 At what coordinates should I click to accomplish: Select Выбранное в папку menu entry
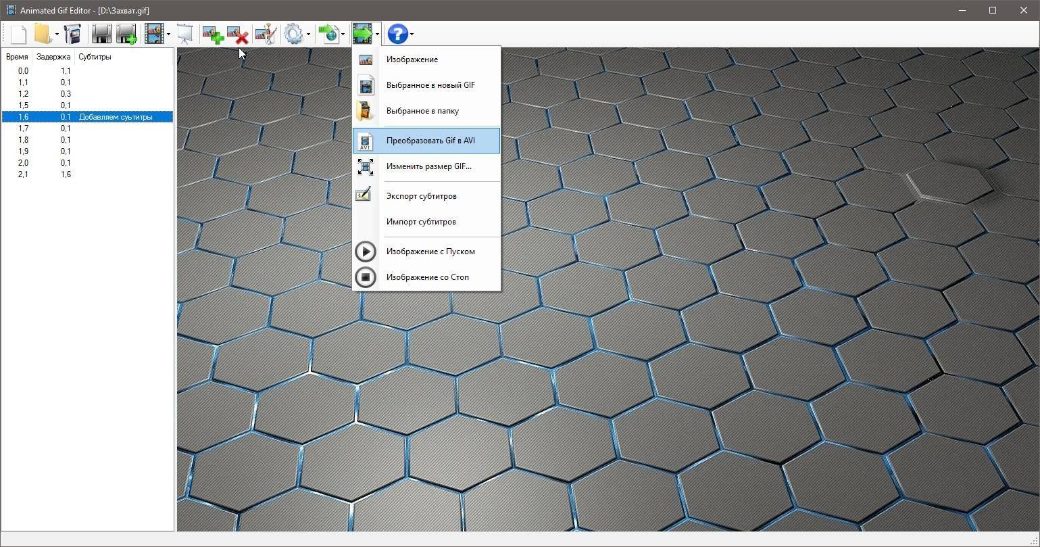point(426,111)
